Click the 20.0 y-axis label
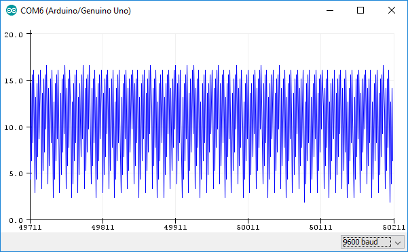The image size is (408, 252). pos(14,35)
